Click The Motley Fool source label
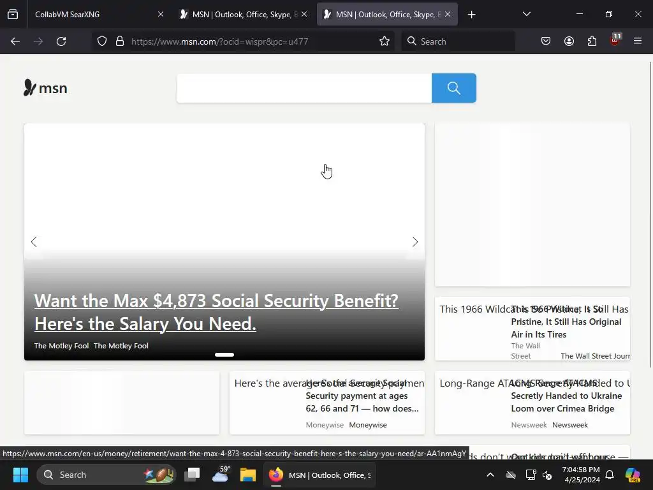 tap(61, 346)
